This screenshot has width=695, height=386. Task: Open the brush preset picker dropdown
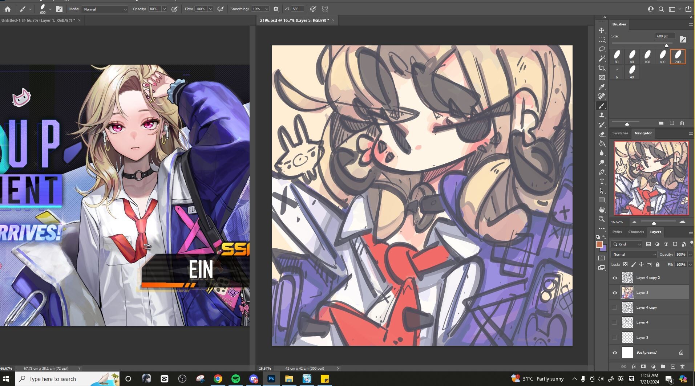coord(50,9)
